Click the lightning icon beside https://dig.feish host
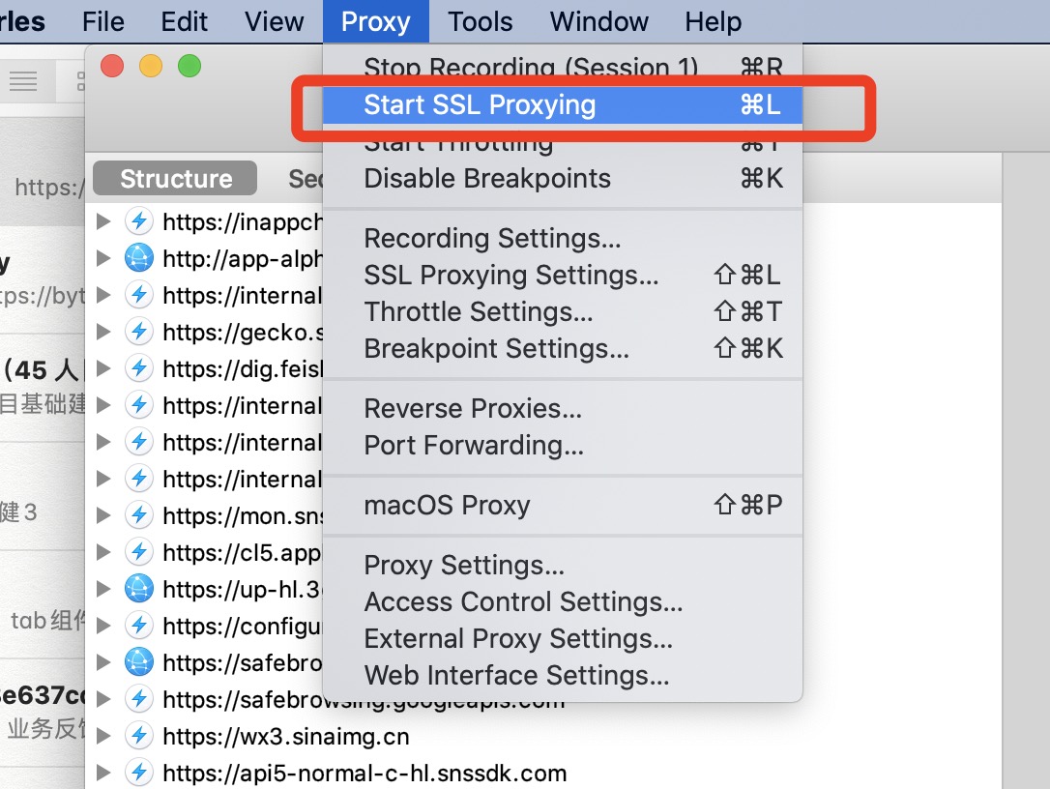Viewport: 1050px width, 789px height. 139,368
